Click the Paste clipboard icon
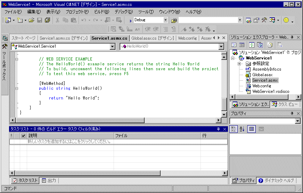 pyautogui.click(x=73, y=20)
